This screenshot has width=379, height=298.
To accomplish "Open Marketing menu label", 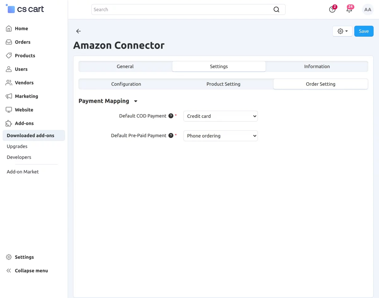I will point(27,96).
